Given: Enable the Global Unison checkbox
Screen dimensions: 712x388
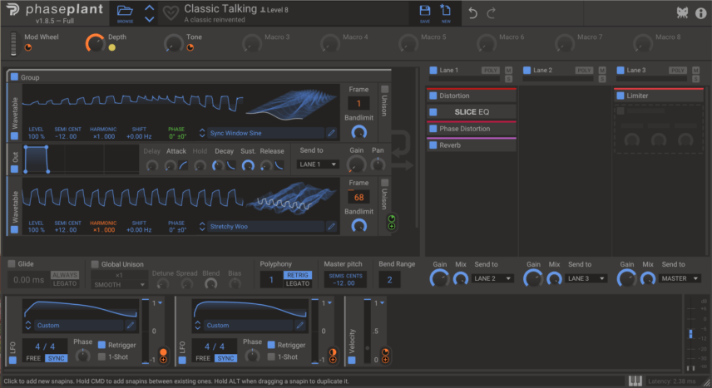Looking at the screenshot, I should pyautogui.click(x=95, y=264).
